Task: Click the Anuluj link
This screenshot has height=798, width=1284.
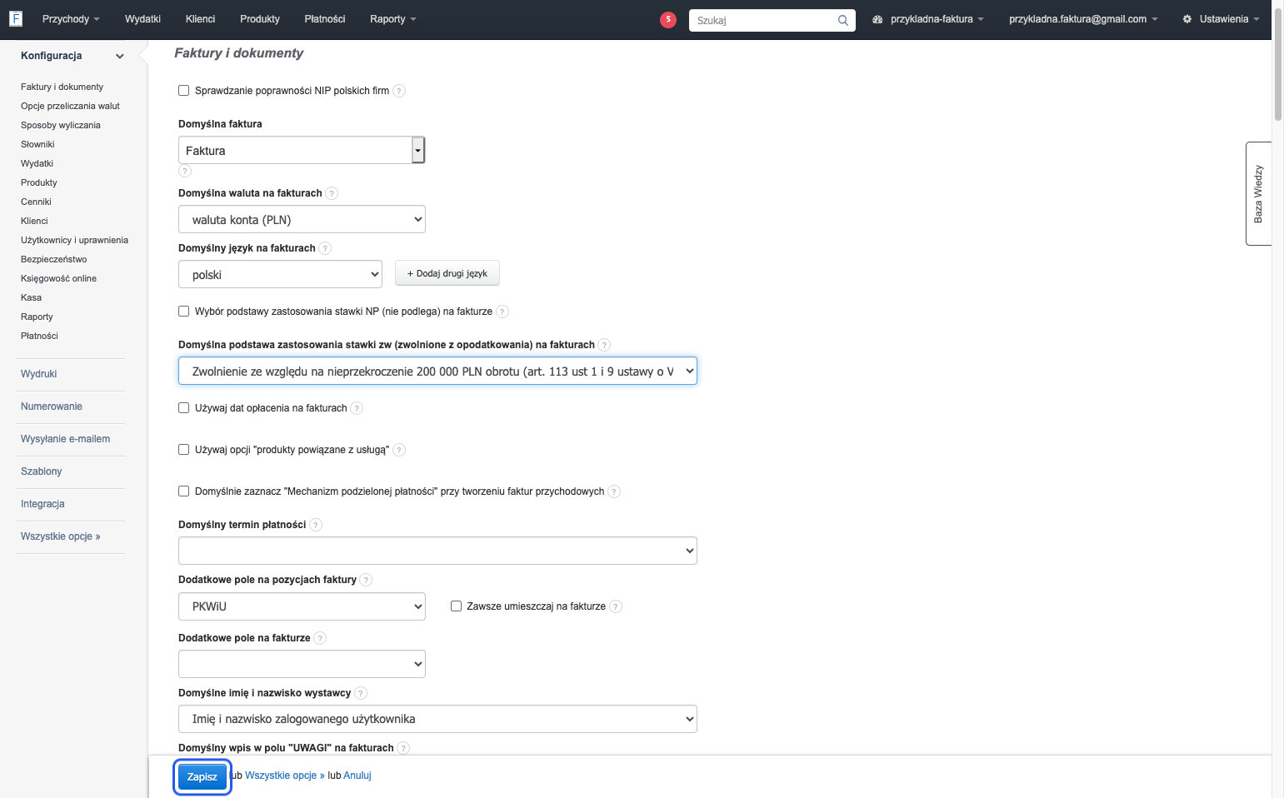Action: 357,776
